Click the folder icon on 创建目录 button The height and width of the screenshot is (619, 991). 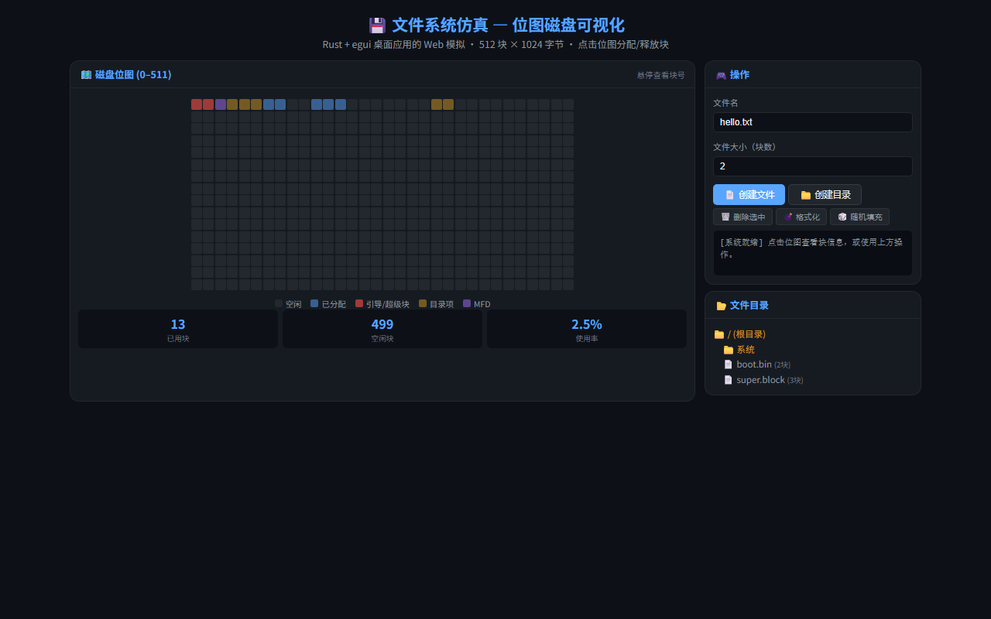coord(805,195)
